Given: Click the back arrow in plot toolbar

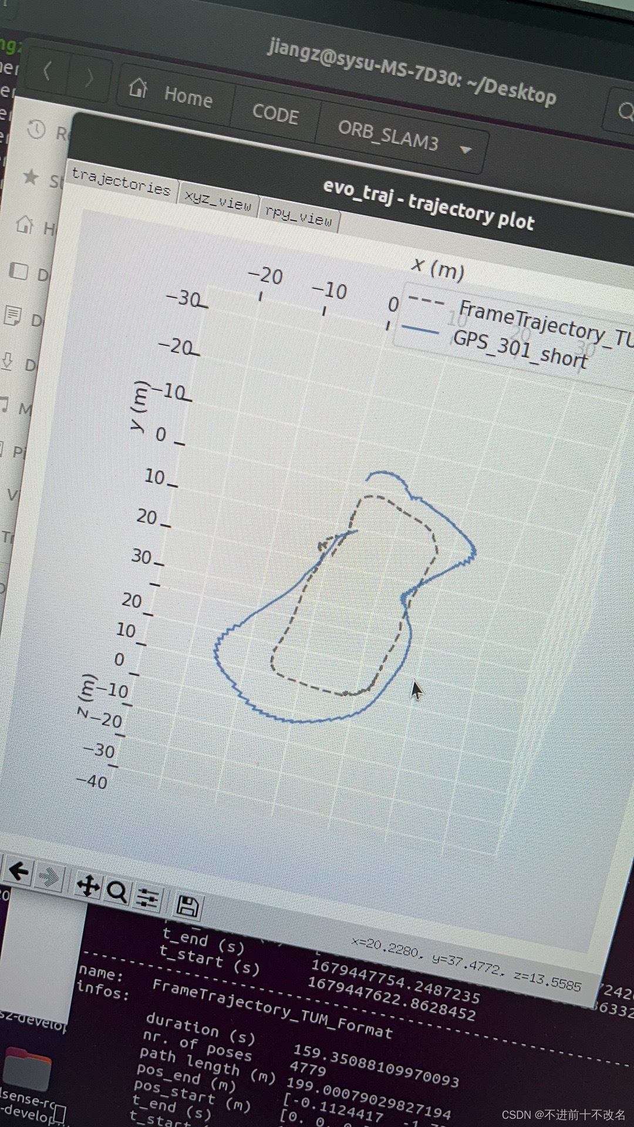Looking at the screenshot, I should [19, 871].
